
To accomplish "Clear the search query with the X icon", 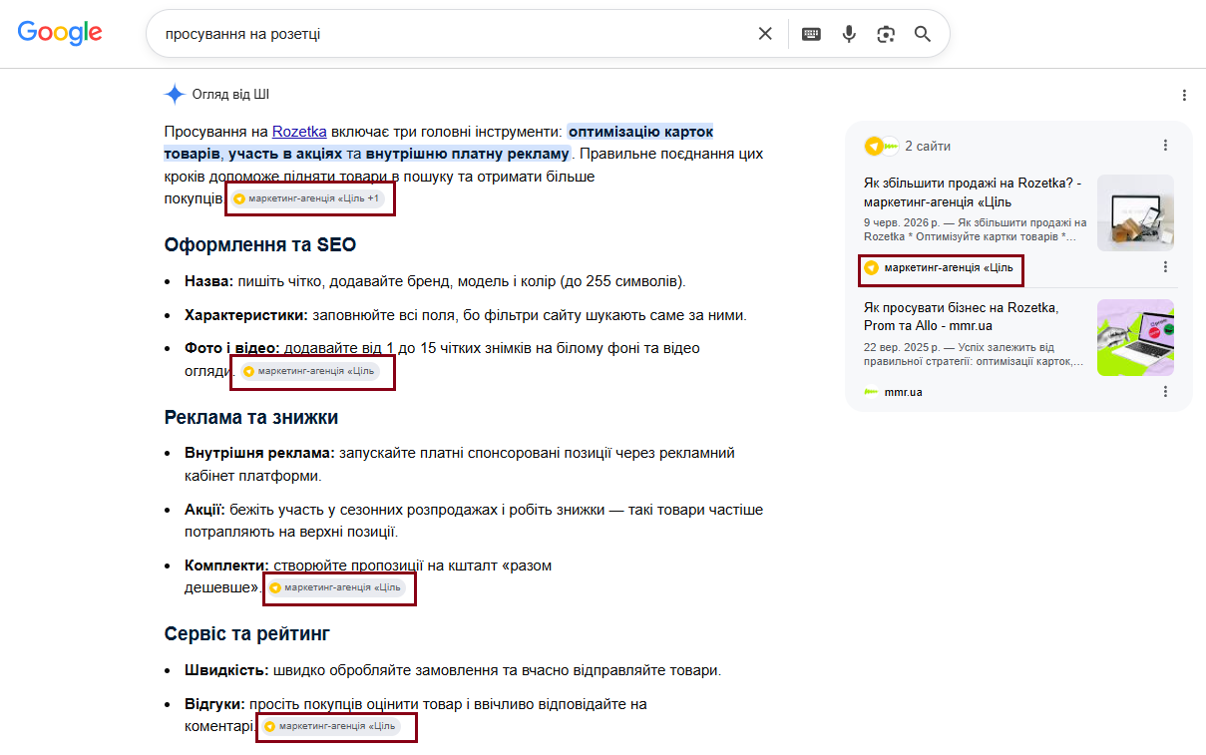I will coord(765,34).
